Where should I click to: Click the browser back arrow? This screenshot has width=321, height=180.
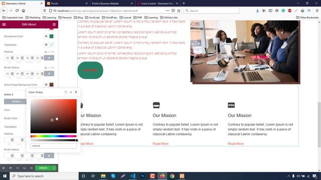[4, 10]
